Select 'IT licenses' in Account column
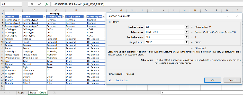 tap(13, 74)
